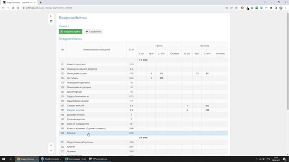Select the Комната дежурного row

point(143,64)
